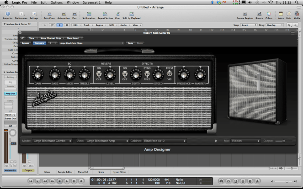Adjust the Amp Designer Output slider
303x189 pixels.
283,141
